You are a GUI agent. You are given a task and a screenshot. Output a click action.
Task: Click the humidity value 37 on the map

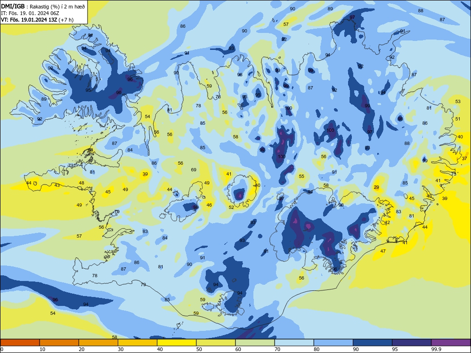[x=464, y=158]
